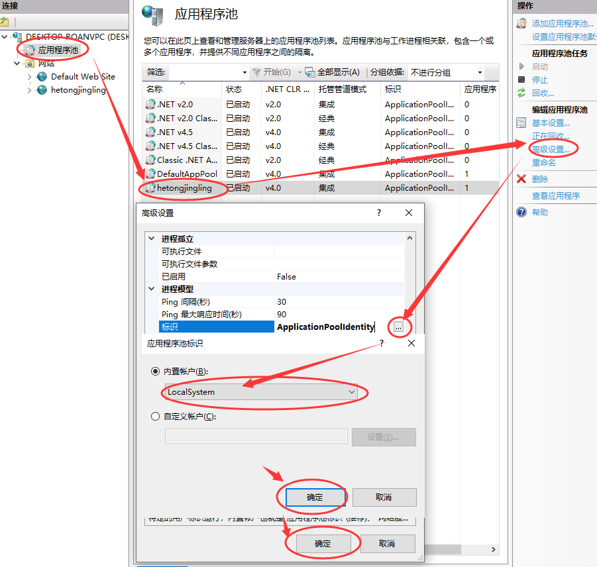Click the recycle (回收) green arrows icon
Image resolution: width=597 pixels, height=567 pixels.
coord(521,93)
